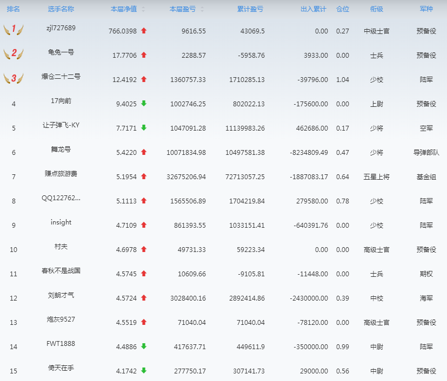This screenshot has height=381, width=447.
Task: Open player zjl727689
Action: (61, 28)
